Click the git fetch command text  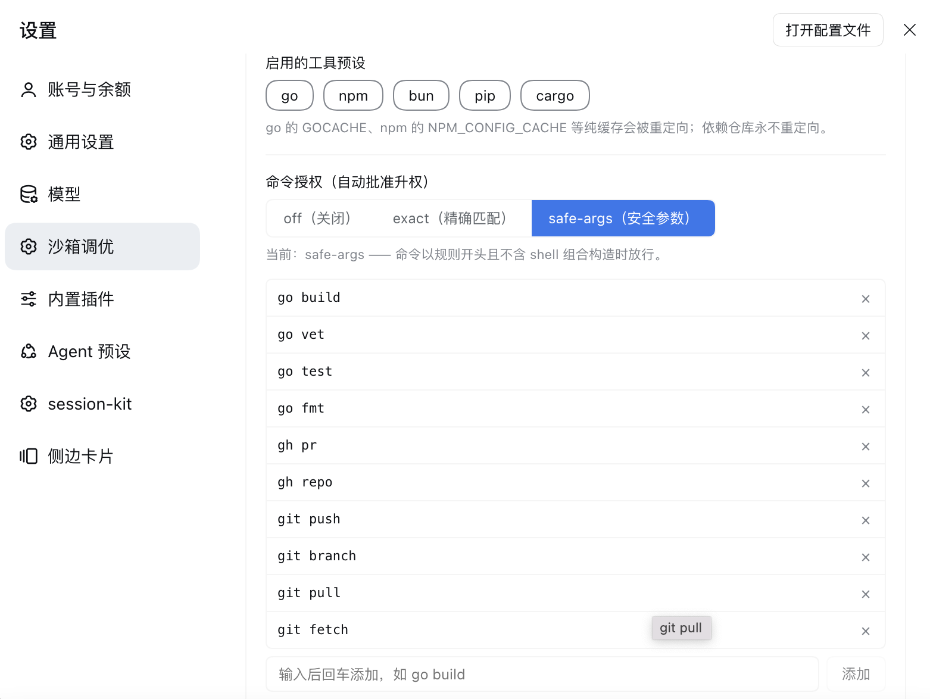pos(313,630)
